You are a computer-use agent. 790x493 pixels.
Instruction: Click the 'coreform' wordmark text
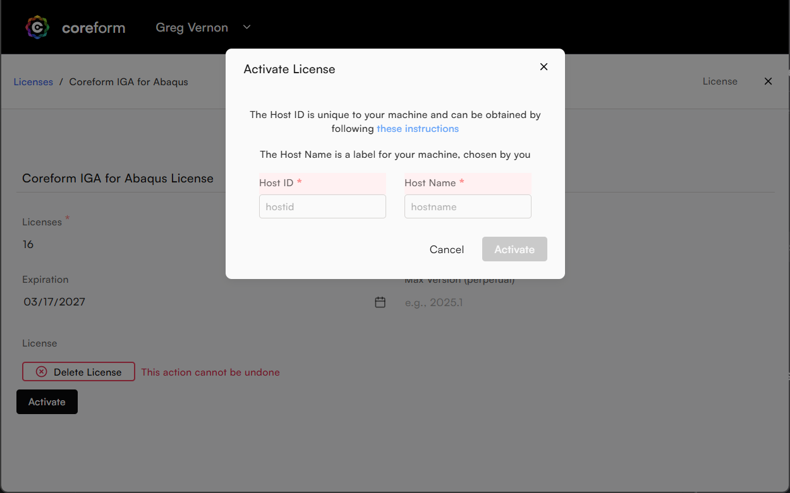[x=94, y=28]
